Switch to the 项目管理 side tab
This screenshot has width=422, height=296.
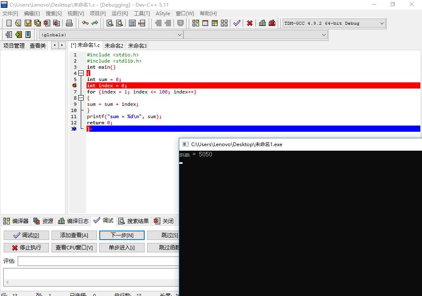[x=14, y=46]
